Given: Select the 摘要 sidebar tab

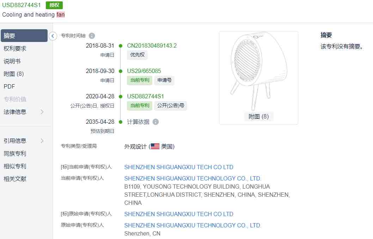Looking at the screenshot, I should [x=24, y=36].
